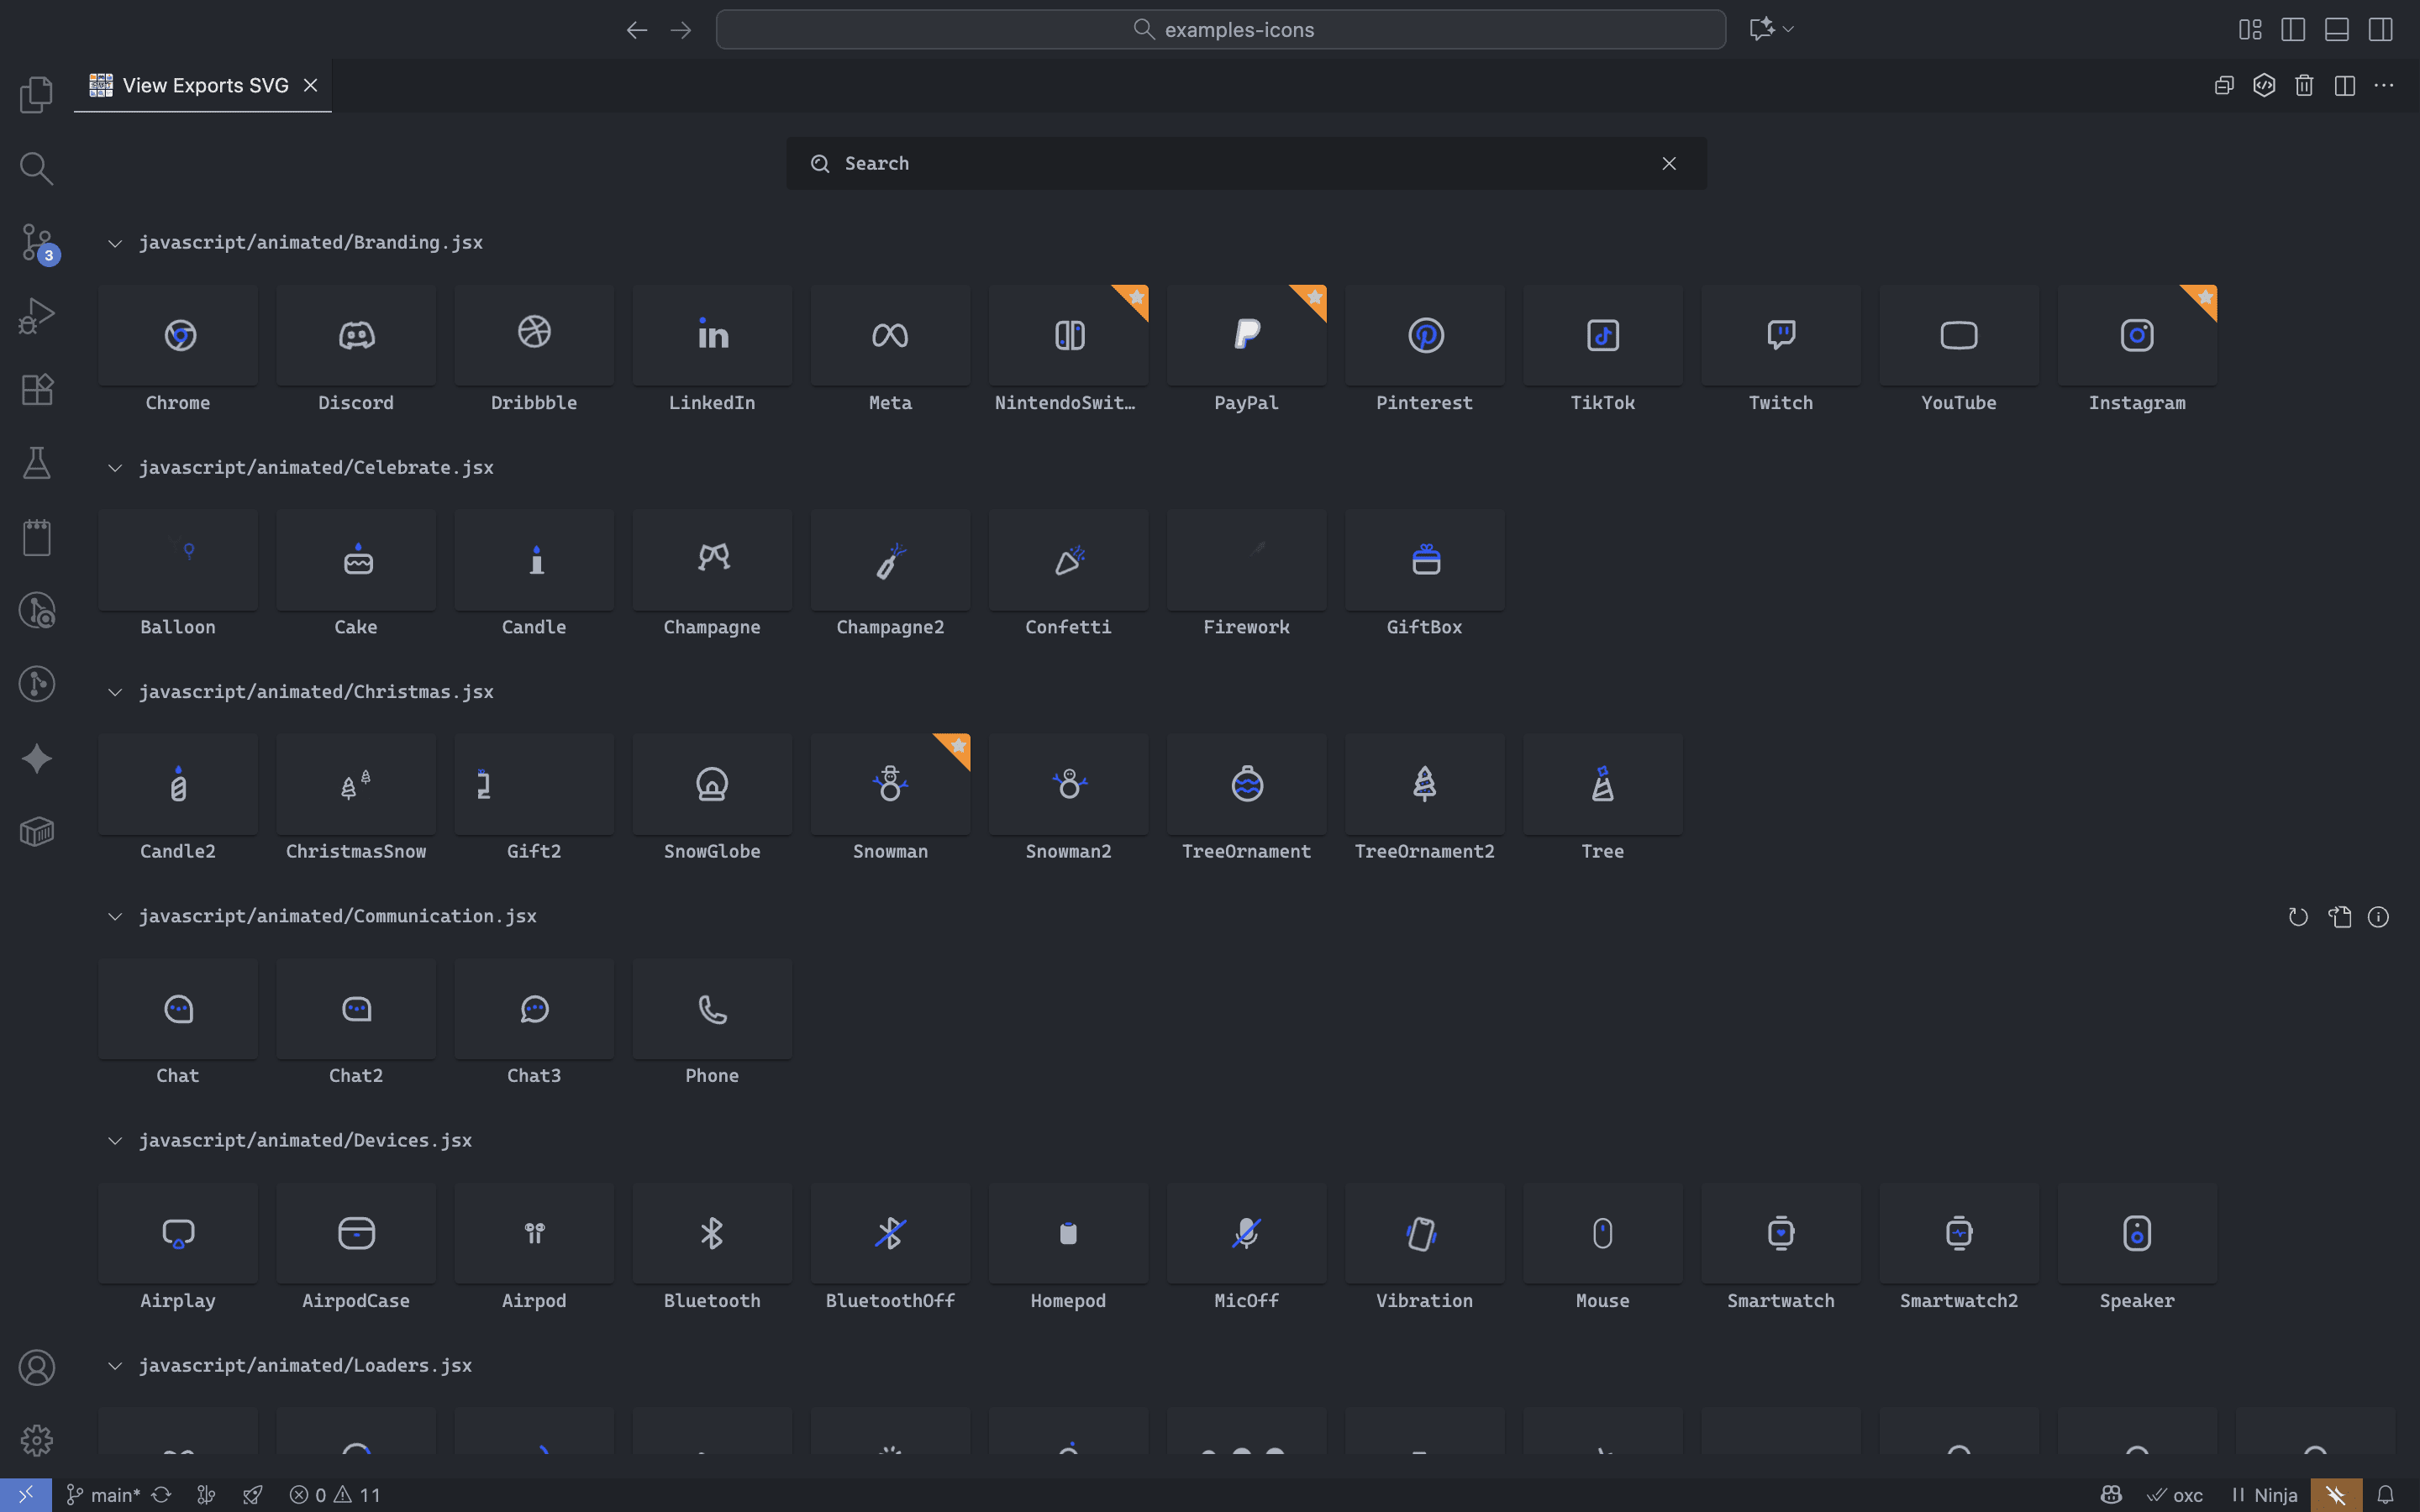Click the info icon beside Communication.jsx section
This screenshot has height=1512, width=2420.
click(2379, 916)
